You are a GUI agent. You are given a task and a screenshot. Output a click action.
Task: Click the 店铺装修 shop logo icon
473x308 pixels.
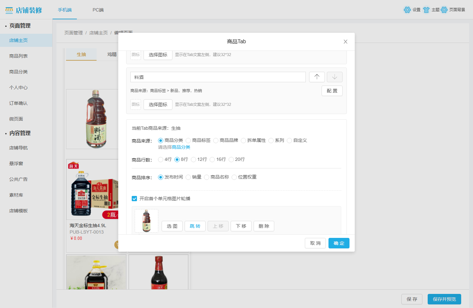(x=9, y=10)
